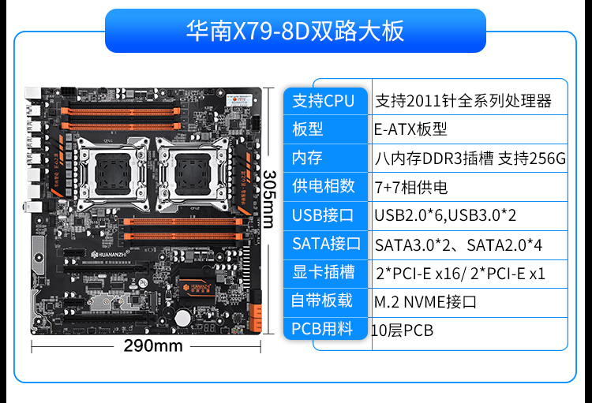The width and height of the screenshot is (592, 403).
Task: Click the 华南X79-8D双路大板 title banner
Action: pyautogui.click(x=295, y=31)
